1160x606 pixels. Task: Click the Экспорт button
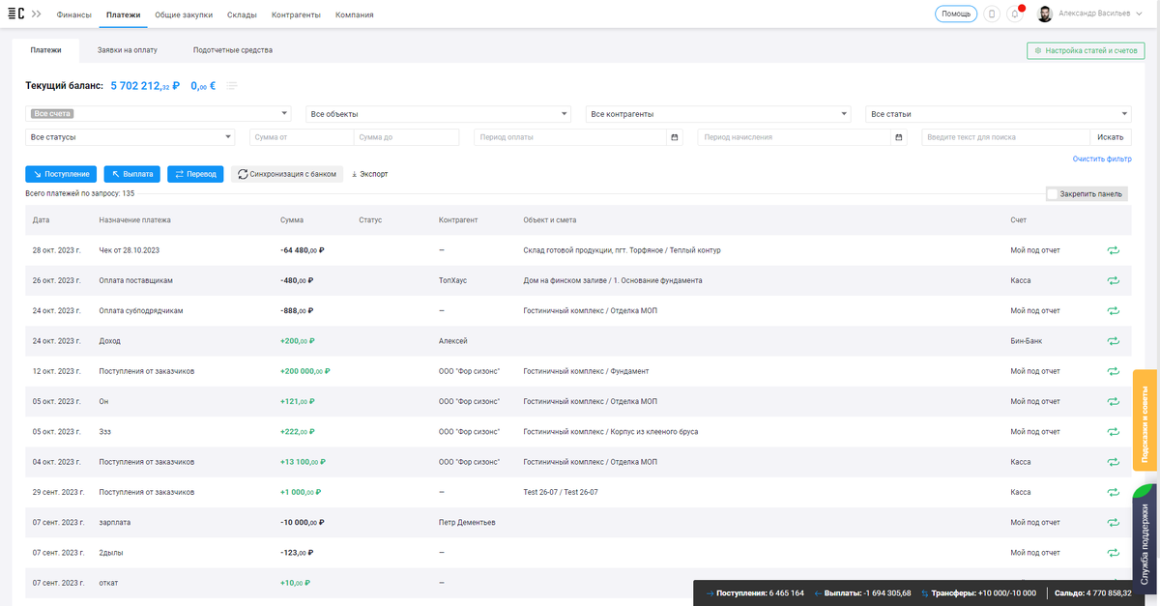click(369, 174)
